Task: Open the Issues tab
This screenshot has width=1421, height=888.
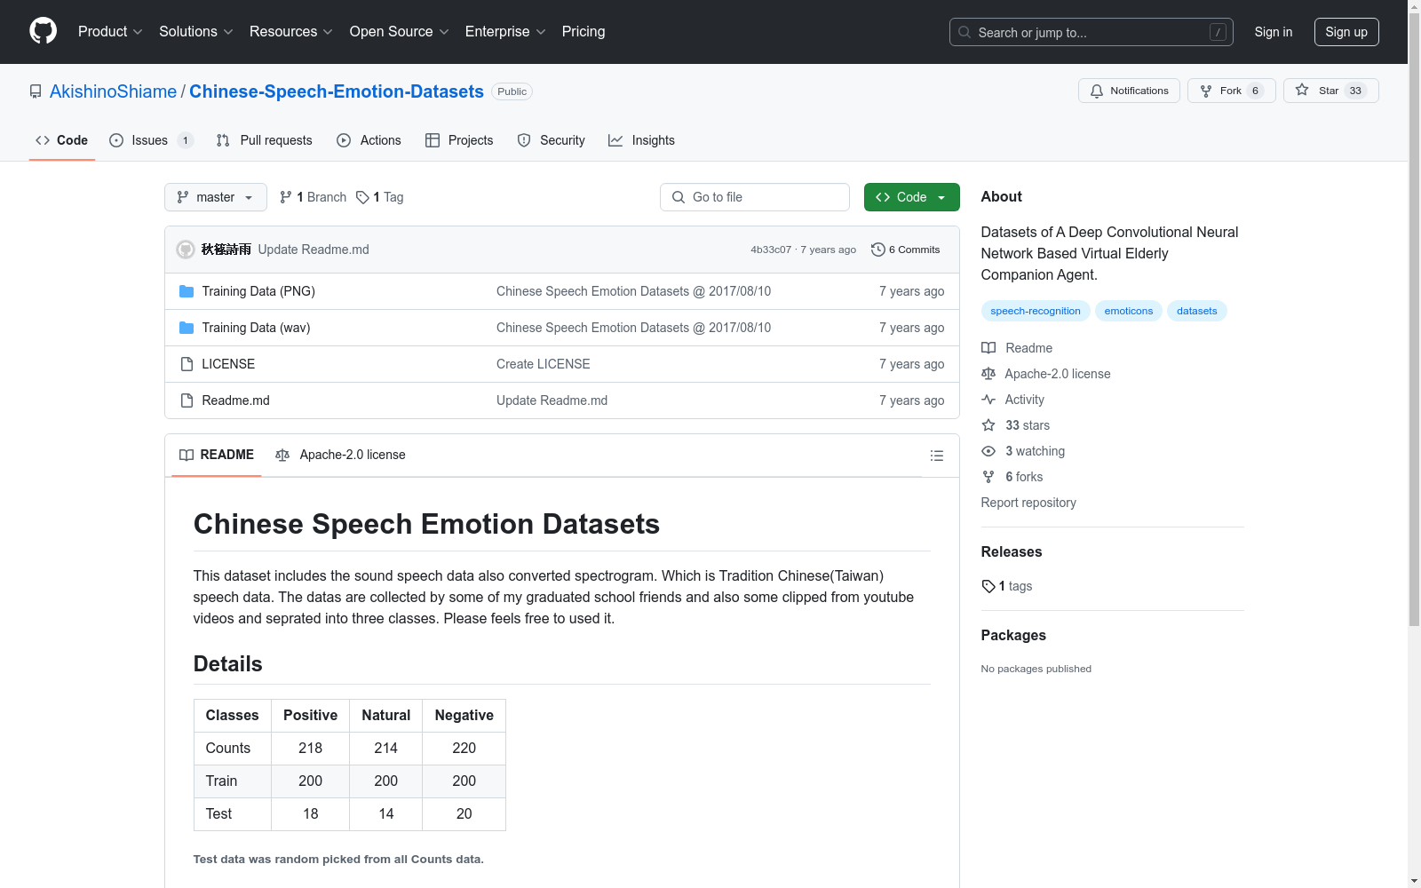Action: pyautogui.click(x=151, y=140)
